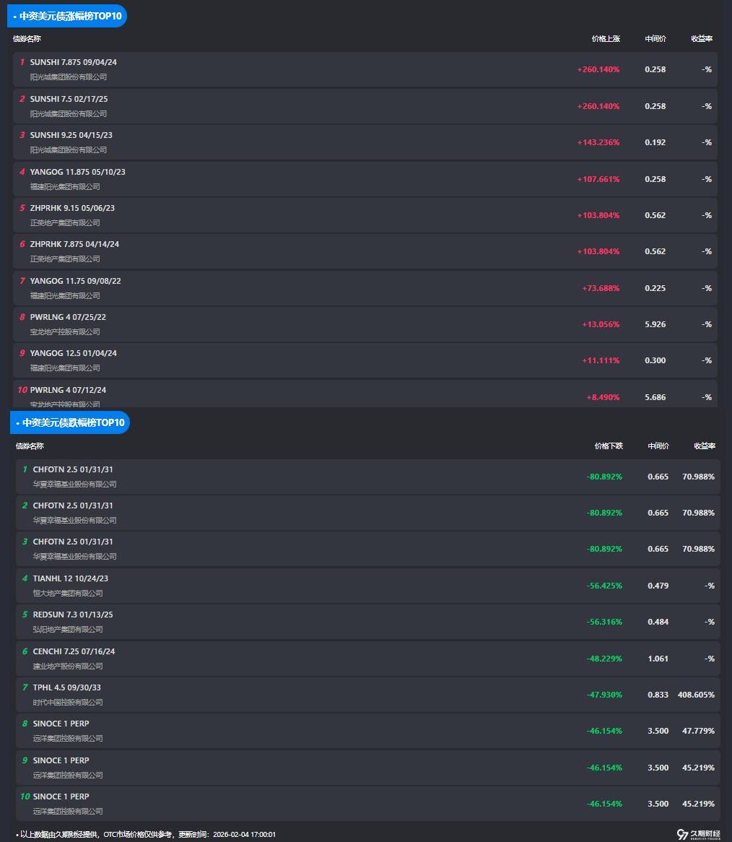This screenshot has width=732, height=842.
Task: Select the ZHPRHK 9.15 05/06/23 row
Action: [72, 208]
